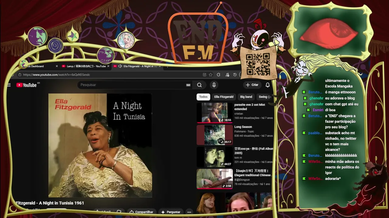Open the 44:27 album video thumbnail
Image resolution: width=389 pixels, height=218 pixels.
(215, 157)
